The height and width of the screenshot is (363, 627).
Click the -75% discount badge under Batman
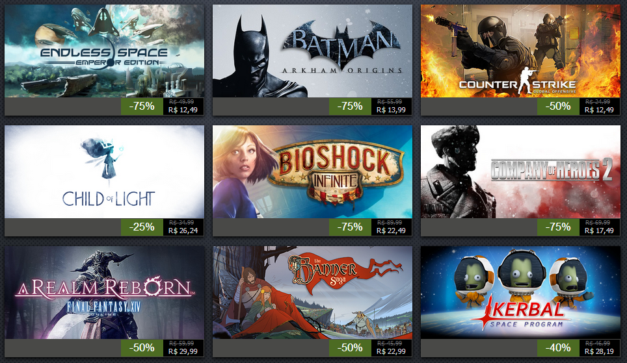pyautogui.click(x=350, y=106)
